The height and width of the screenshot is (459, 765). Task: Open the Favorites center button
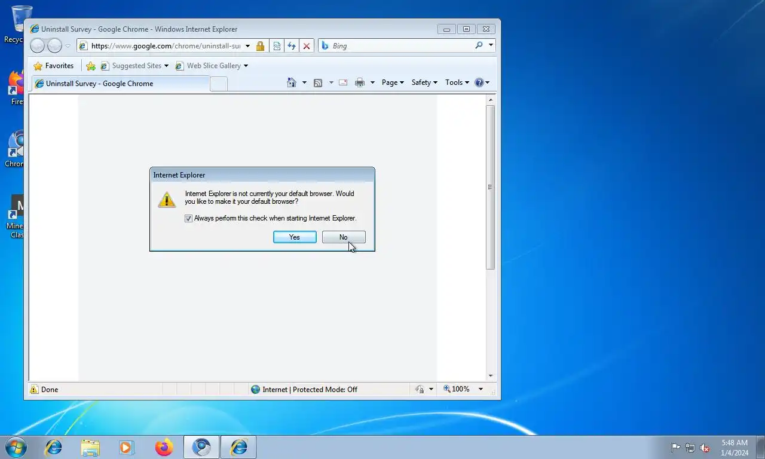point(54,66)
